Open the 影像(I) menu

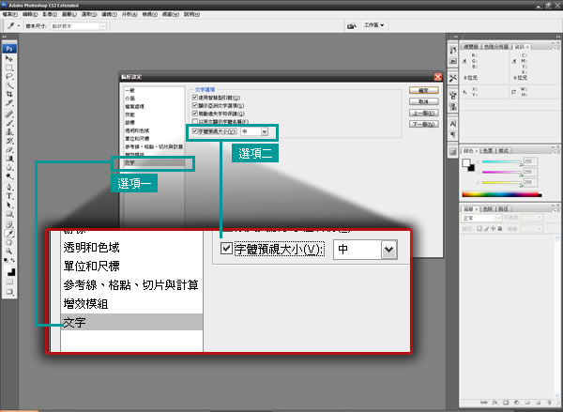pos(50,14)
